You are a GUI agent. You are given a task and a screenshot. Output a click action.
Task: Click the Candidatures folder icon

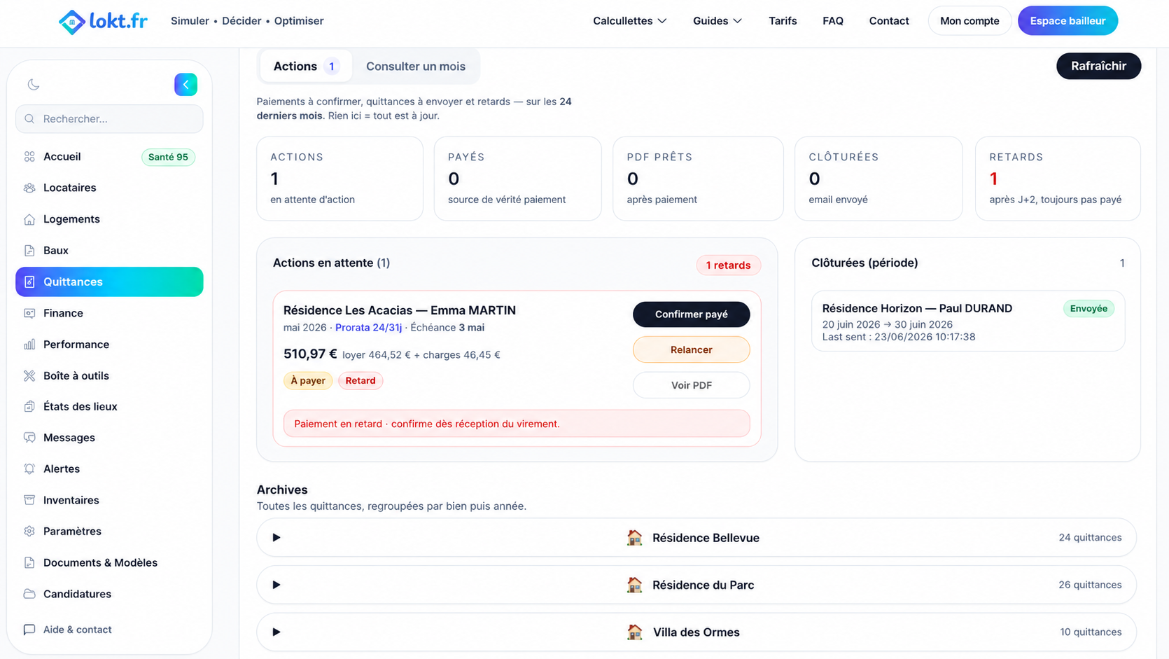(29, 594)
